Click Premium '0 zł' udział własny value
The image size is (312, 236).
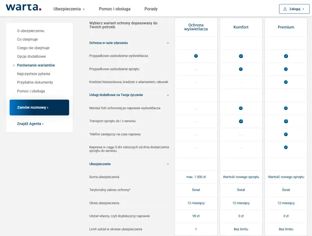[x=286, y=216]
